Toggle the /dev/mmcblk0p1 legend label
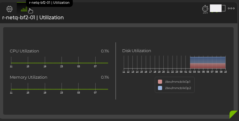Screen dimensions: 239x121 [x=178, y=82]
